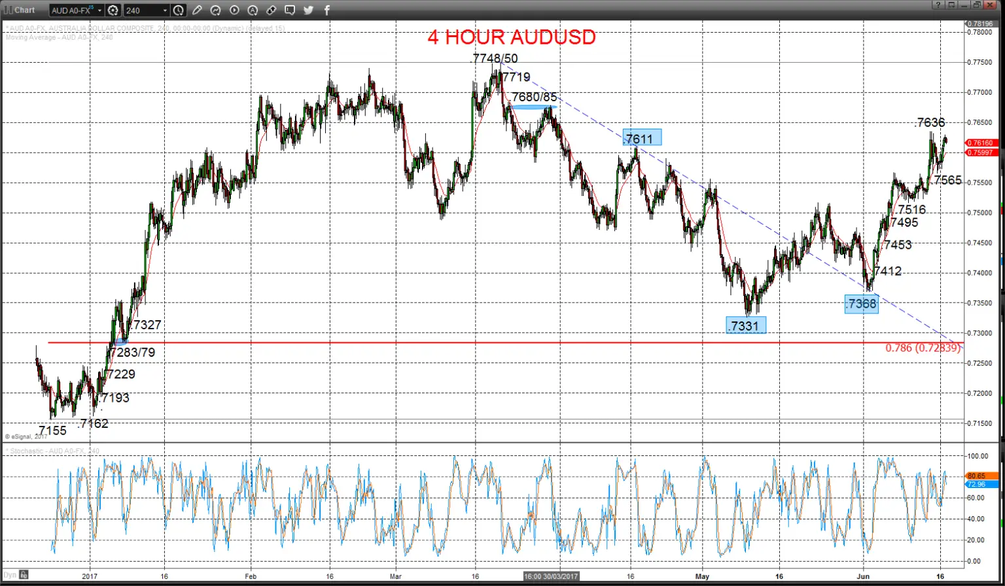Click the 16:00 30/03/2017 time marker
Screen dimensions: 1005x586
[551, 576]
